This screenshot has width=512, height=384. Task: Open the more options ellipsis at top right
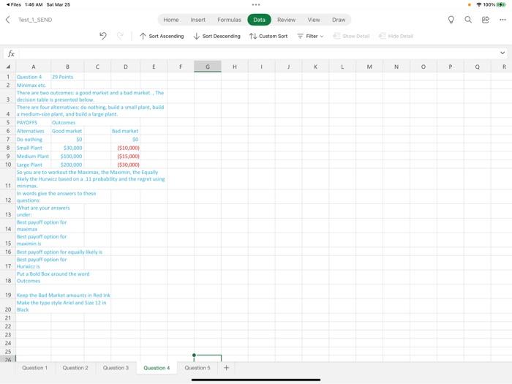[502, 20]
